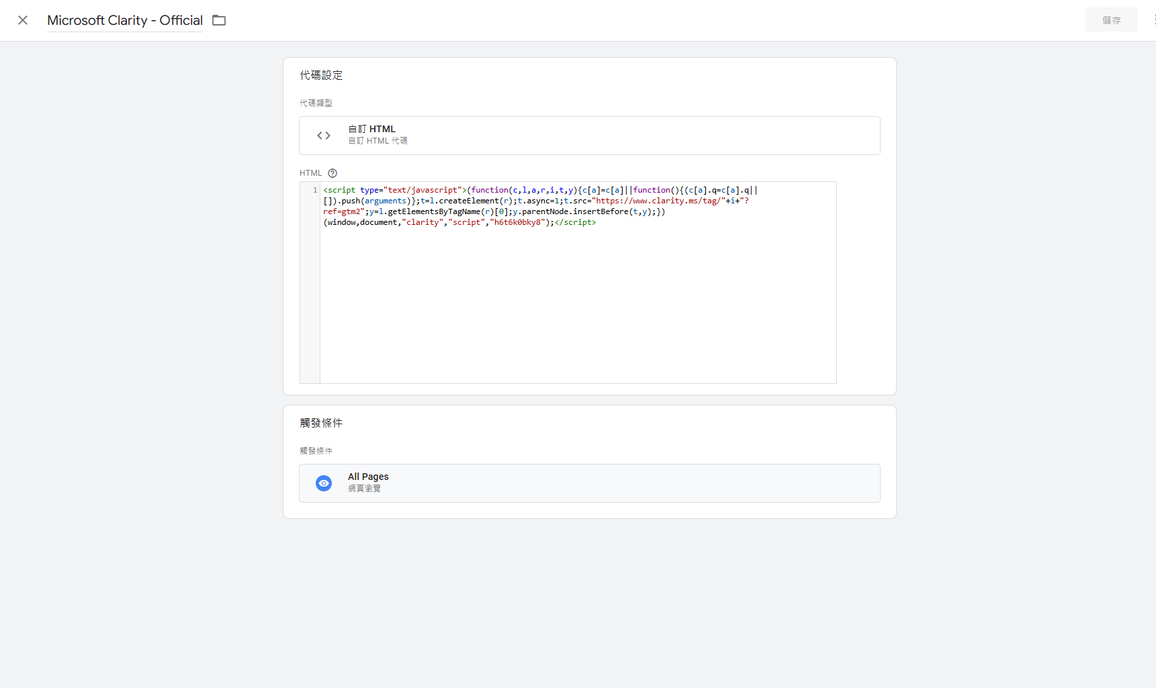Click the Microsoft Clarity - Official name field

tap(124, 20)
